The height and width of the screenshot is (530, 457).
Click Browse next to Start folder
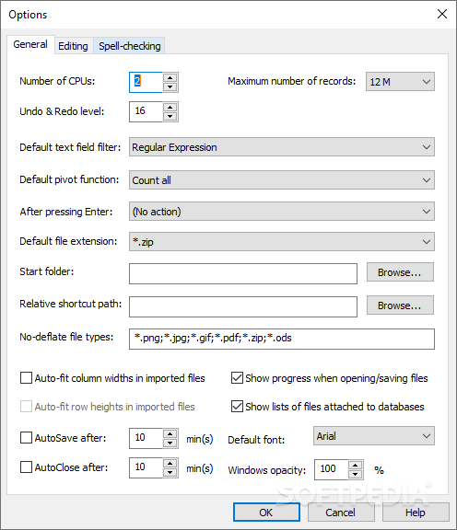click(x=400, y=272)
